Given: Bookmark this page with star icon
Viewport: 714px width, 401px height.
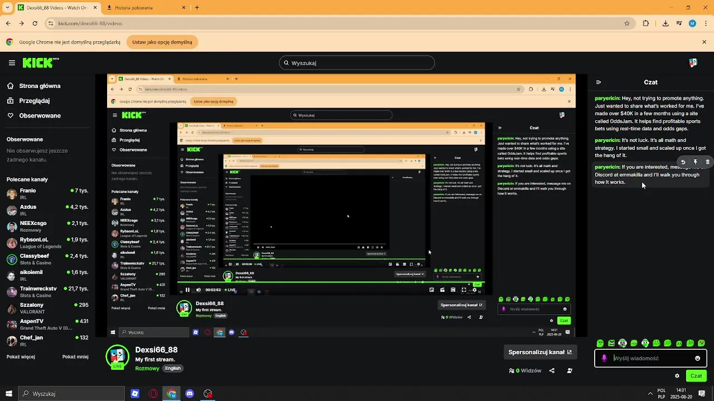Looking at the screenshot, I should (627, 23).
